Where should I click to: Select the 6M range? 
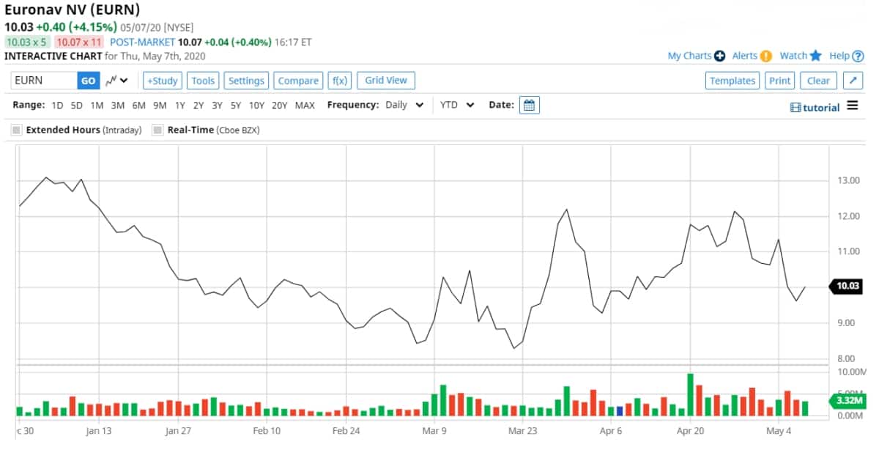point(138,106)
